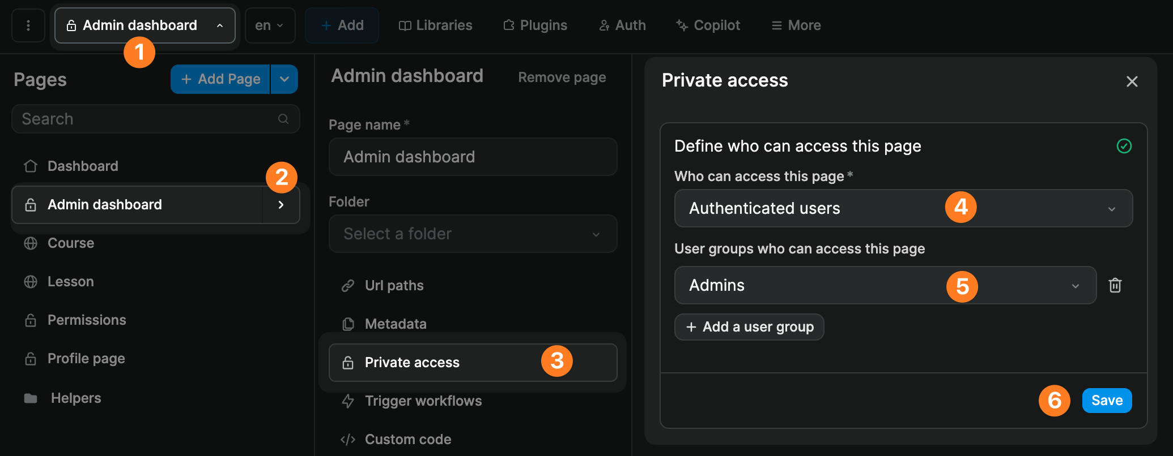1173x456 pixels.
Task: Save the private access settings
Action: coord(1107,401)
